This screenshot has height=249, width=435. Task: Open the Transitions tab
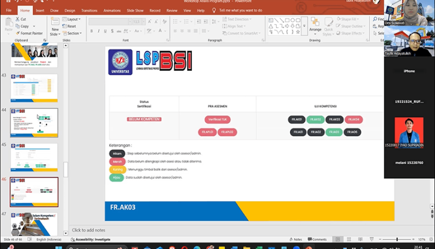click(x=89, y=10)
